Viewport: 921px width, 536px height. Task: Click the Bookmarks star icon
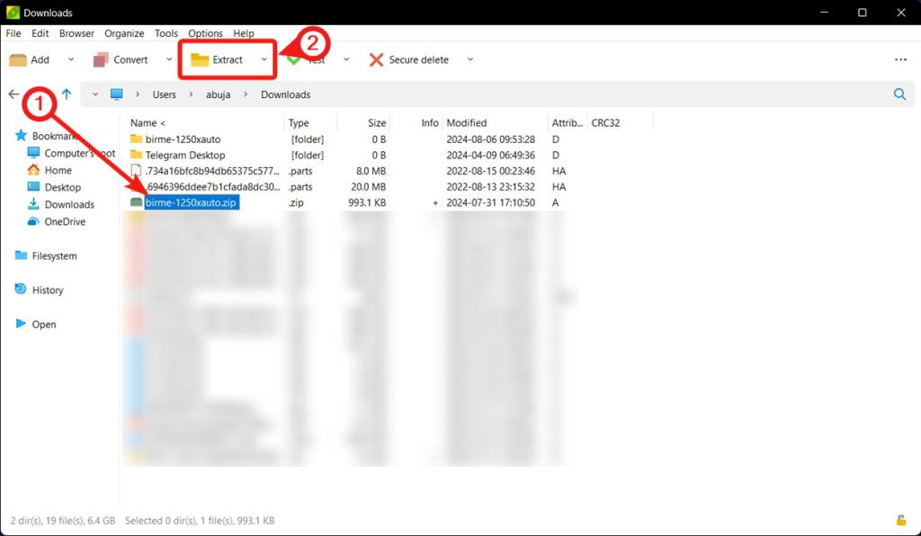22,136
